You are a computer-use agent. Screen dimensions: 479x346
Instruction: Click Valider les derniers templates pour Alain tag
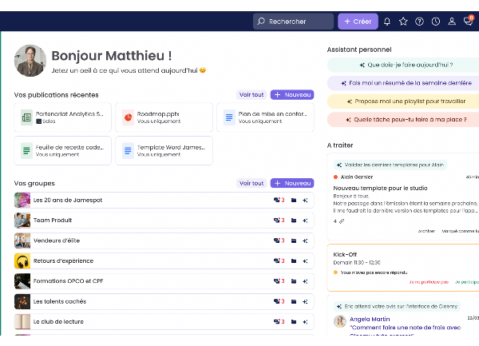pos(390,165)
